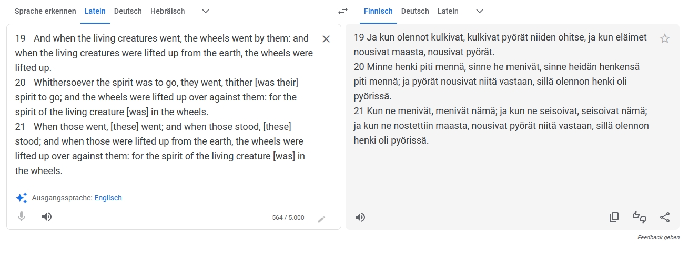Viewport: 689px width, 263px height.
Task: Select 'Sprache erkennen' source tab
Action: click(x=45, y=11)
